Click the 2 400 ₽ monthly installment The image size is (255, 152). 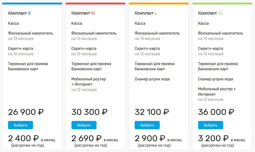point(24,139)
